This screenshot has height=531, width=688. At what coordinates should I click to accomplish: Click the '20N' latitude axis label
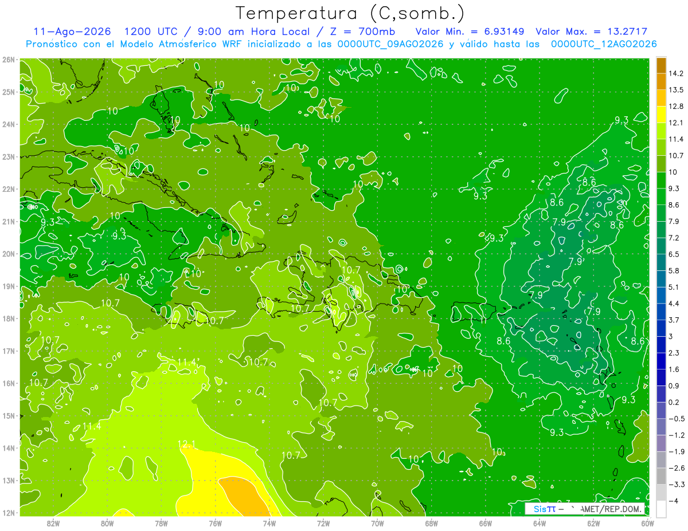[x=8, y=254]
